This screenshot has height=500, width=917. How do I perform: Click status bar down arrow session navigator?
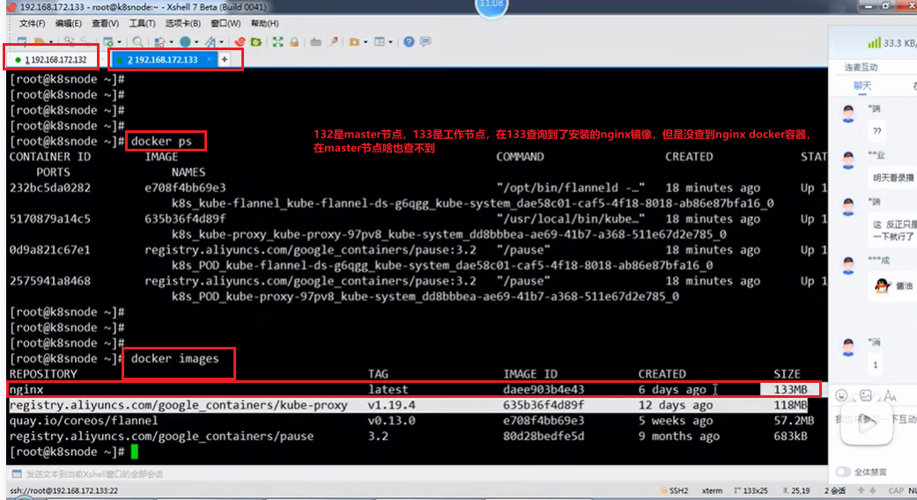[873, 490]
